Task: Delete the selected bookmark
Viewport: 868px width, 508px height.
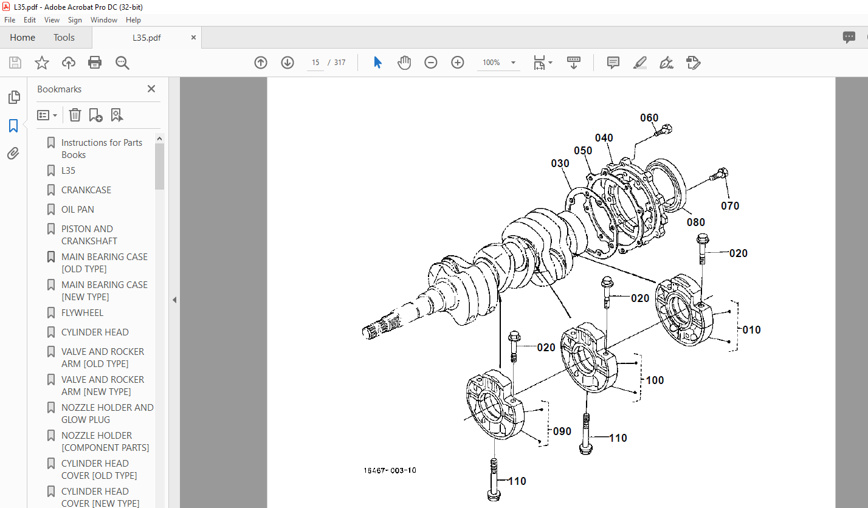Action: coord(75,115)
